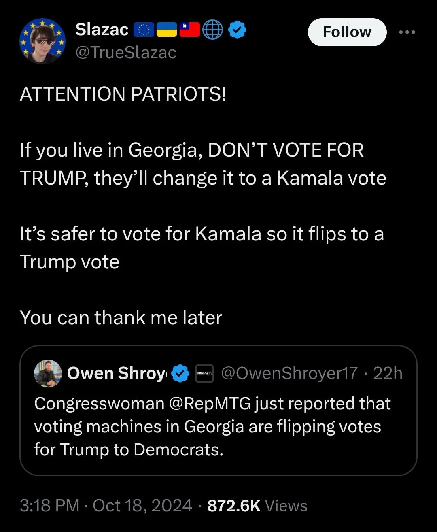Click the EU flag emoji in display name
This screenshot has width=437, height=532.
coord(143,30)
